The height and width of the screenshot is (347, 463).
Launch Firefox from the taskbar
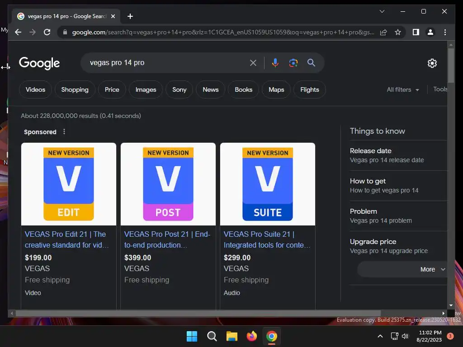pos(251,336)
